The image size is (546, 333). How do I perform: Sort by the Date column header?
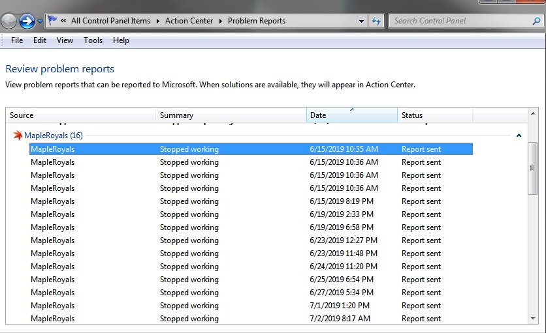(x=352, y=115)
